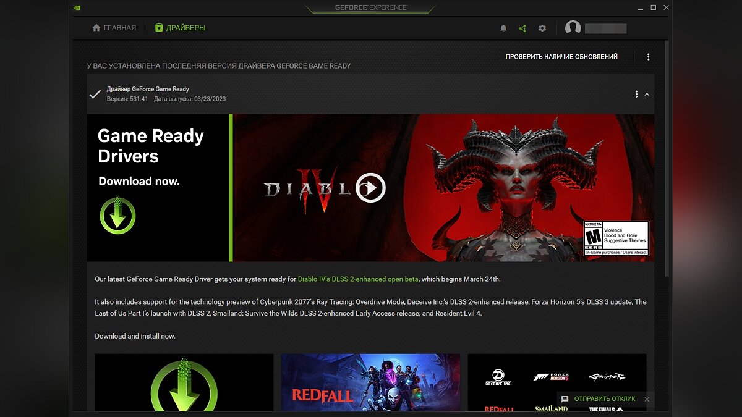Play the Diablo IV video
This screenshot has height=417, width=742.
click(370, 187)
